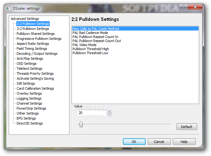Select PAL Bad Cadence Mode
Screen dimensions: 211x156
(135, 33)
